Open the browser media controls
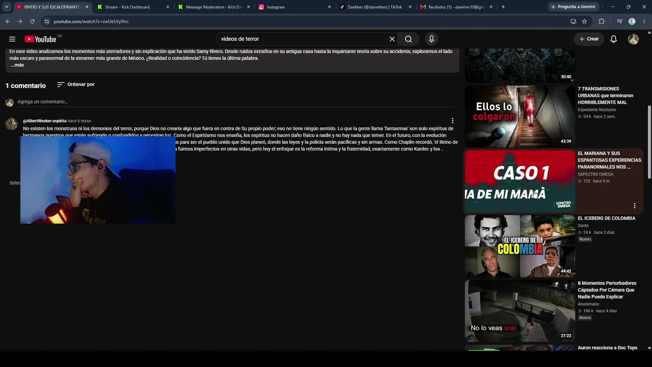This screenshot has height=367, width=652. [619, 21]
